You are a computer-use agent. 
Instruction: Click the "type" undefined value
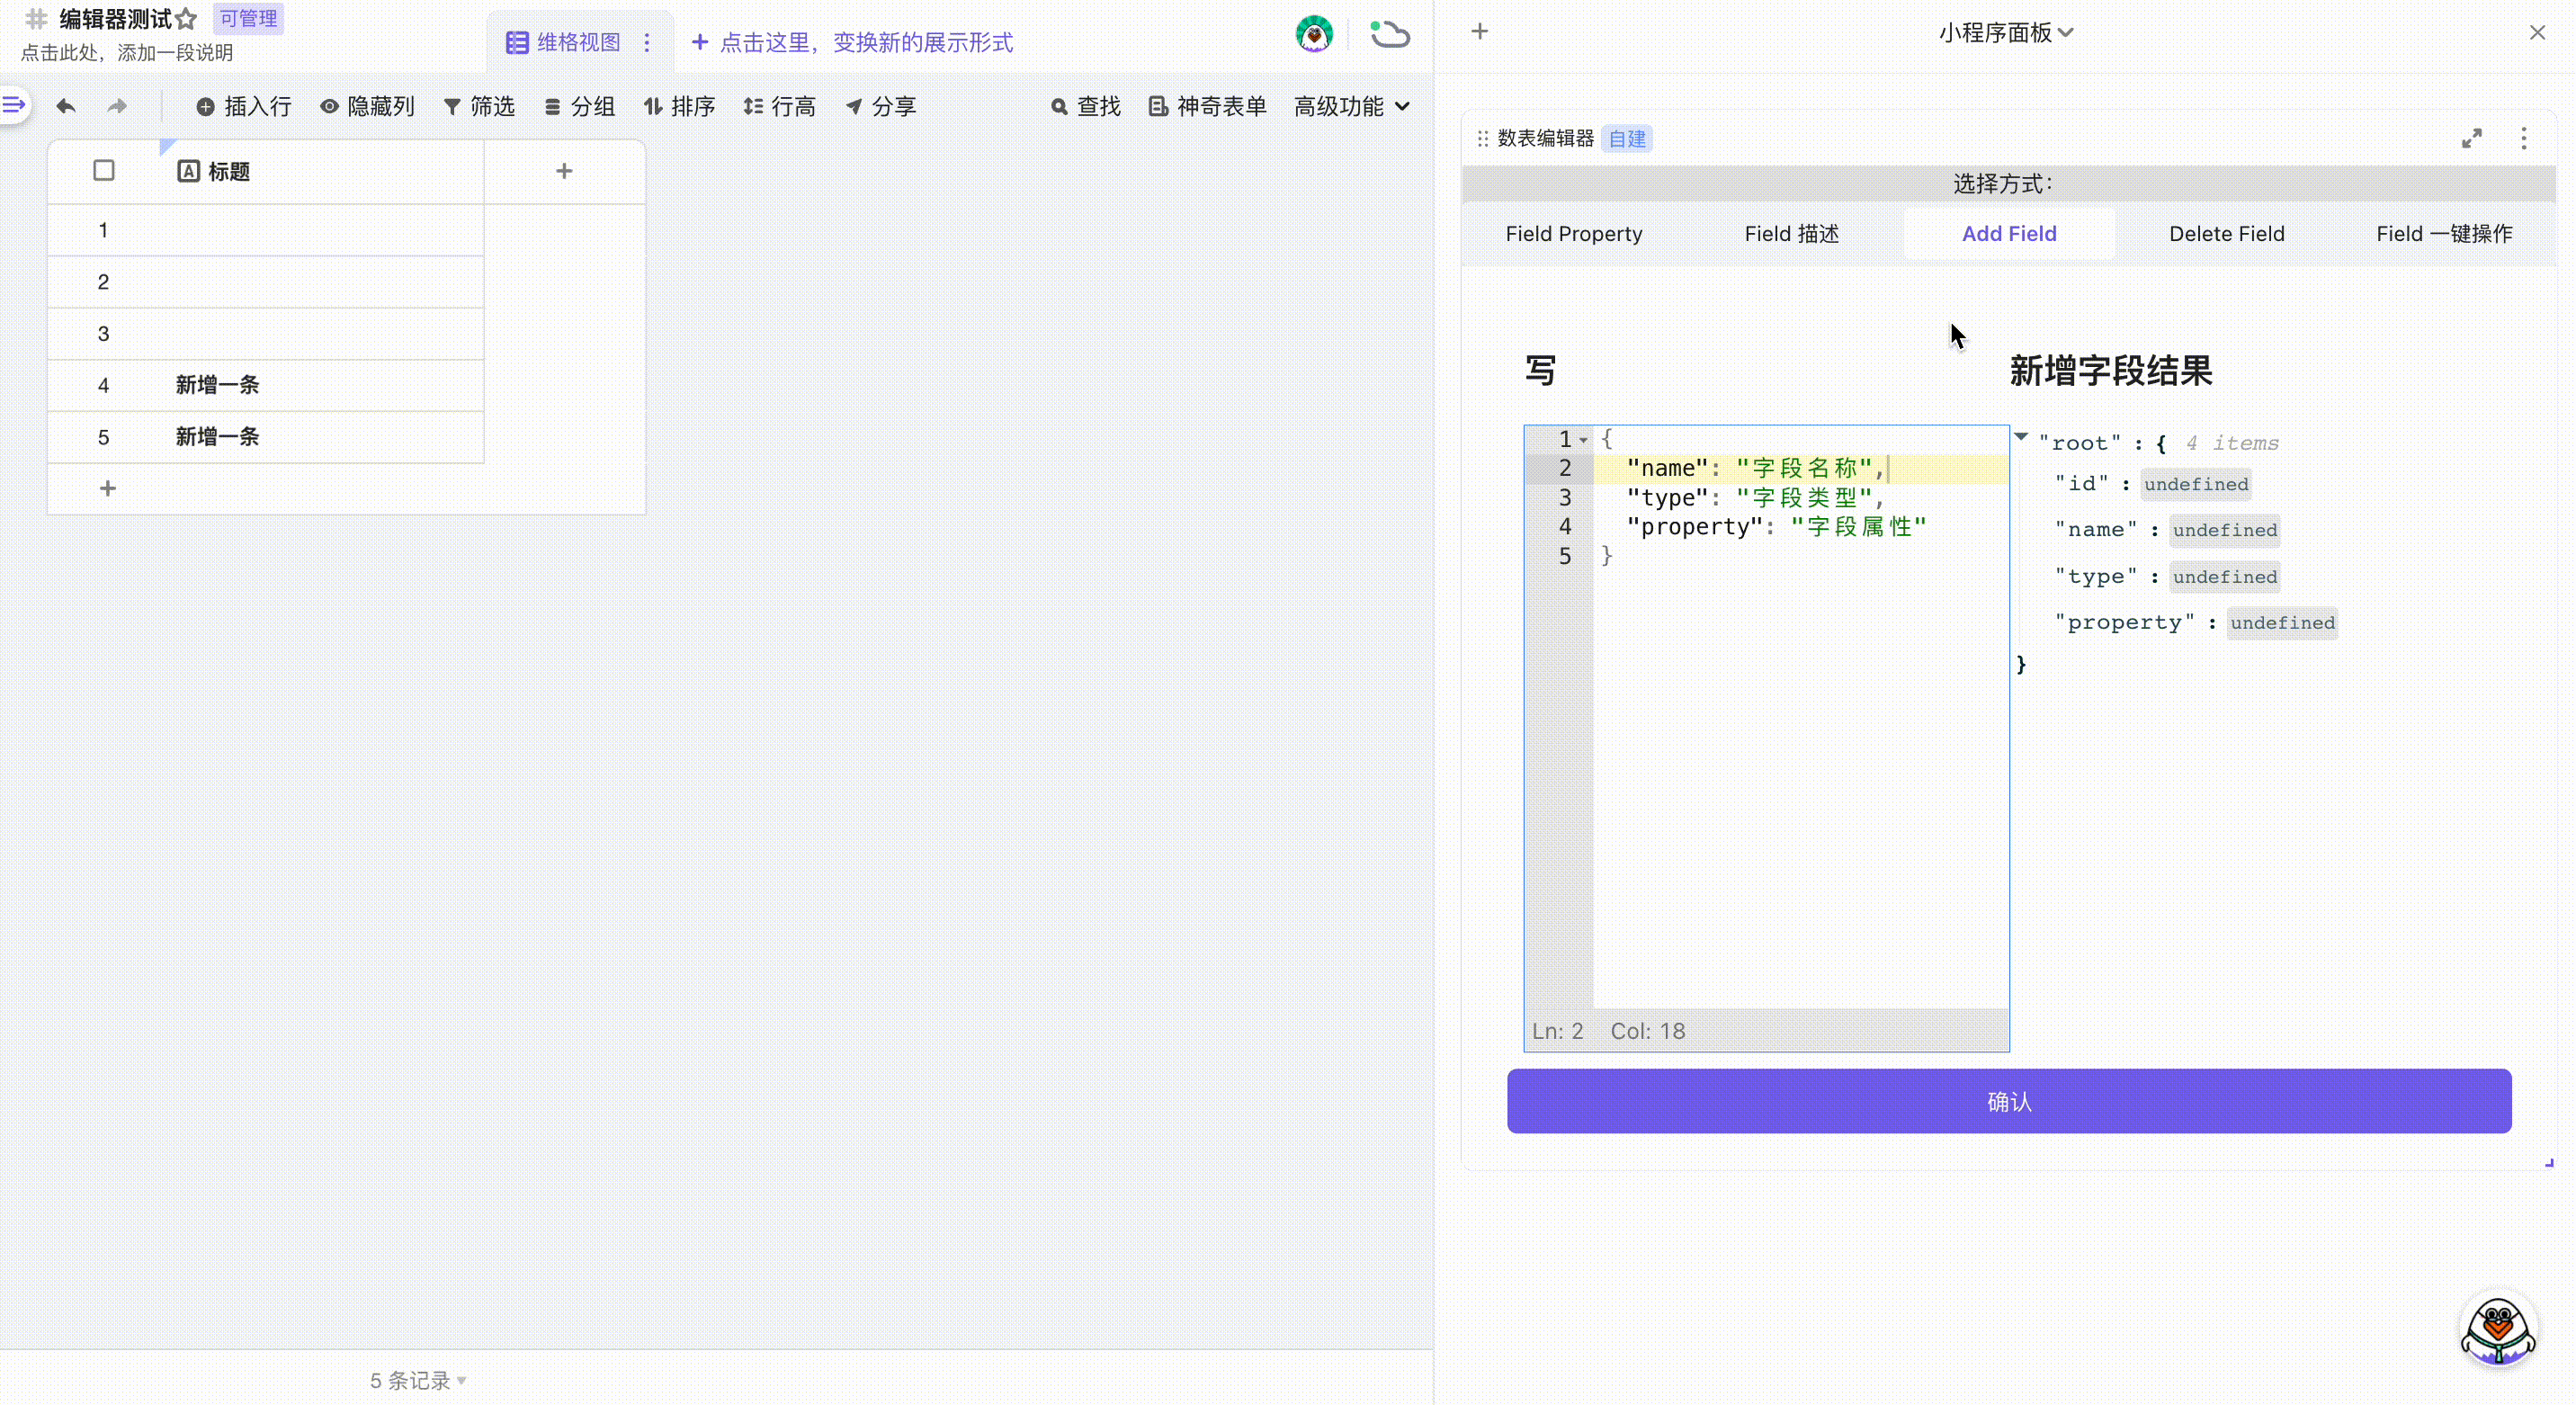point(2225,577)
